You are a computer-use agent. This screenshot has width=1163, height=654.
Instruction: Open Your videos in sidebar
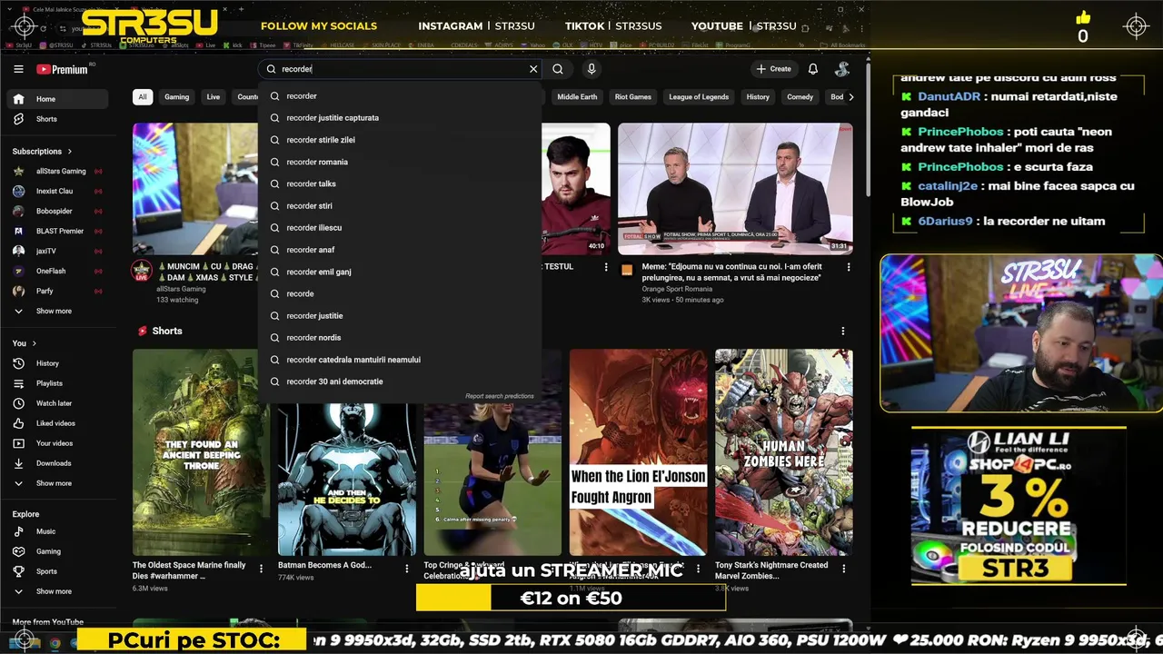click(57, 443)
